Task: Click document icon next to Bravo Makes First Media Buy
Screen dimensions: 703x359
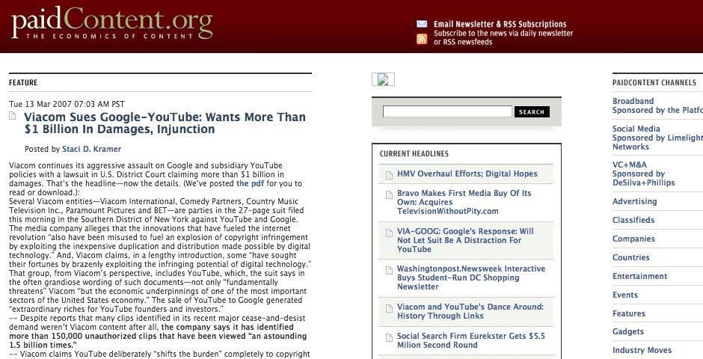Action: 389,194
